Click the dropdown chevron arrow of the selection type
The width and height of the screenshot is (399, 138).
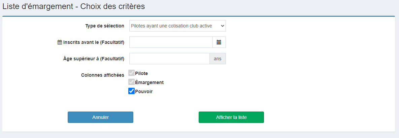pos(222,26)
